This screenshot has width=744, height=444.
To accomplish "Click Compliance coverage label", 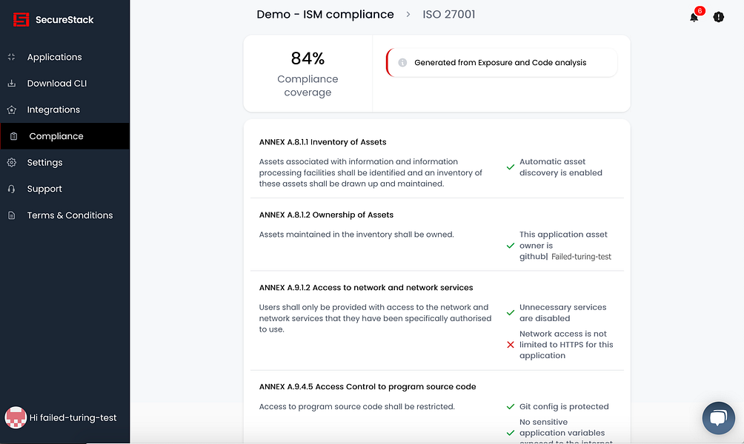I will click(x=308, y=86).
